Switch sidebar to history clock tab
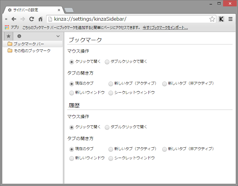The width and height of the screenshot is (238, 186). [19, 36]
